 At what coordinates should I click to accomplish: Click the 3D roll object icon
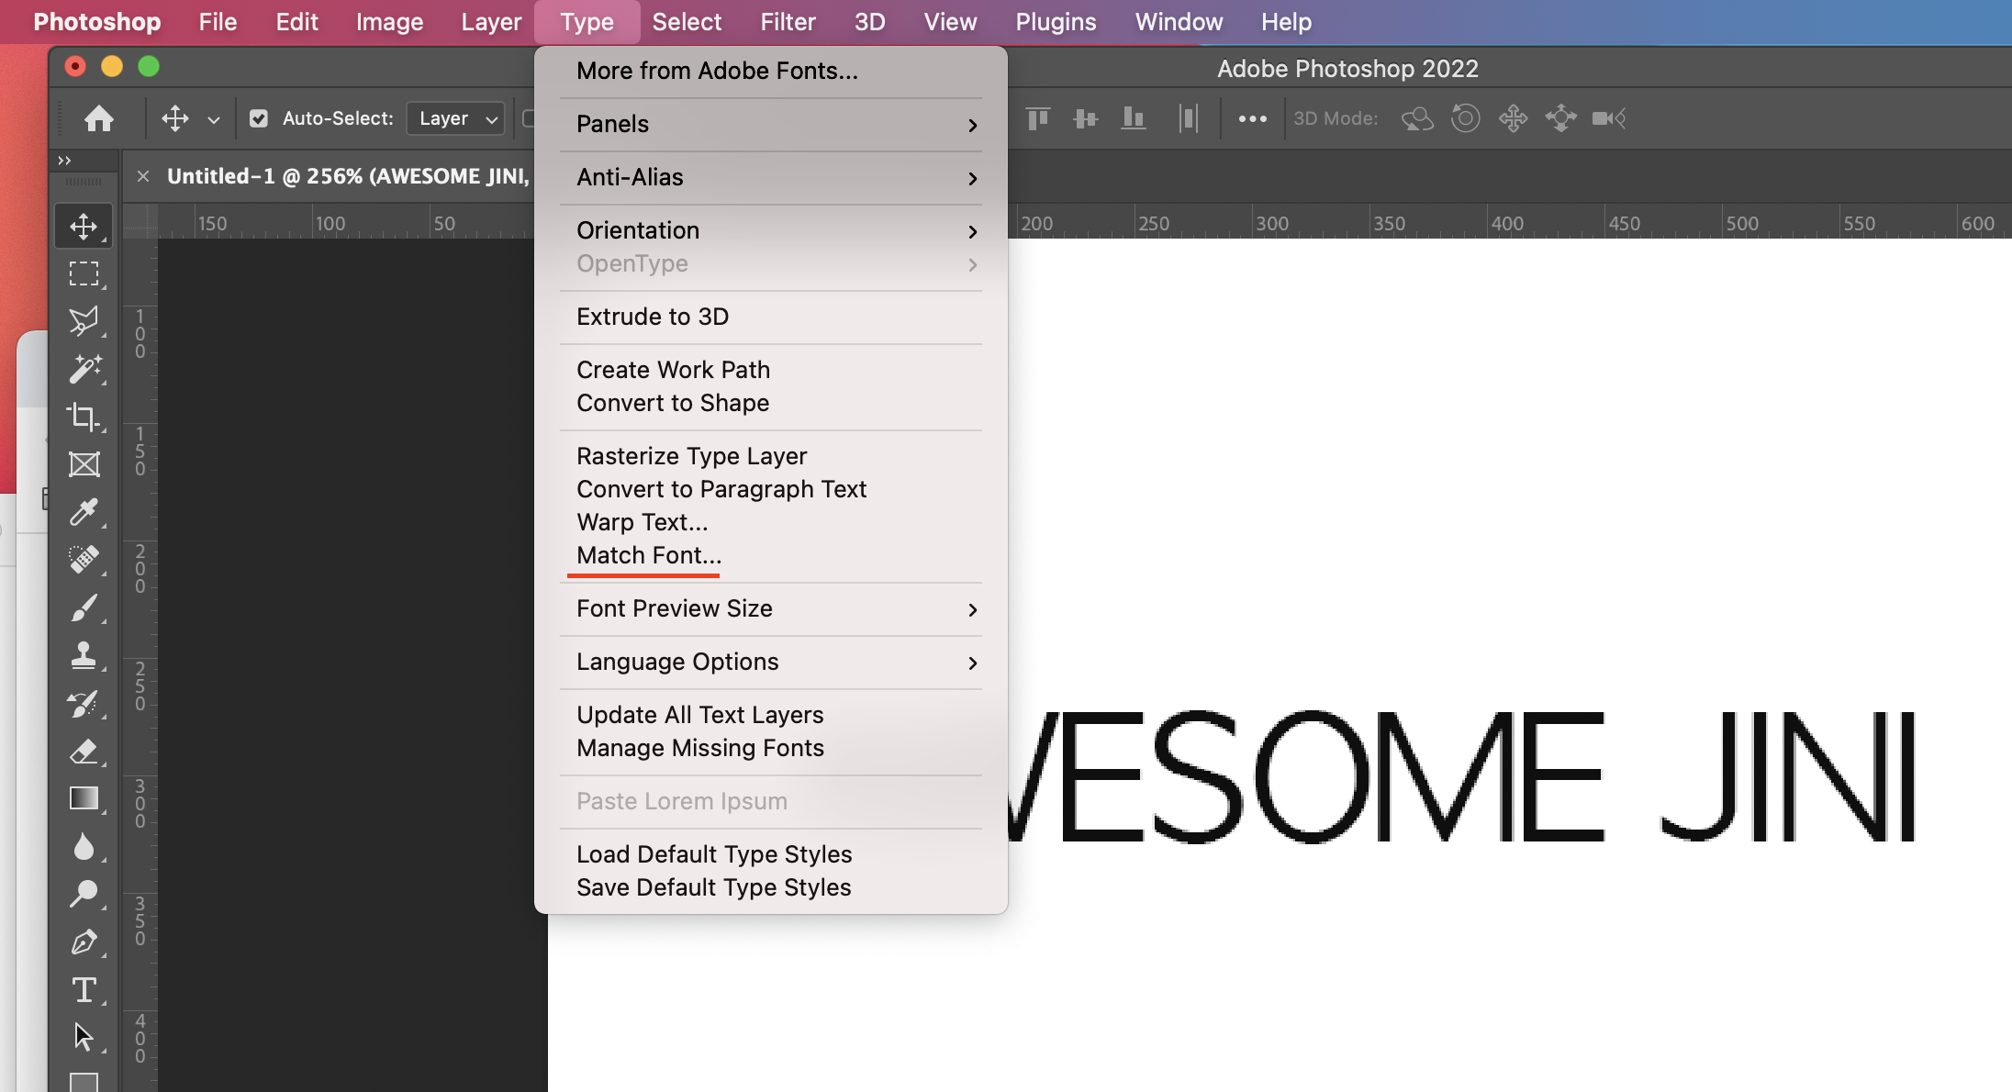pos(1466,118)
